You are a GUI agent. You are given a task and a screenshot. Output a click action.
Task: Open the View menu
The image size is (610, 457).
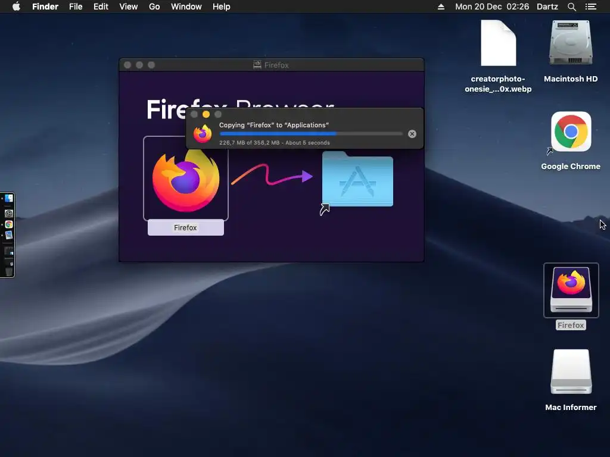(129, 7)
